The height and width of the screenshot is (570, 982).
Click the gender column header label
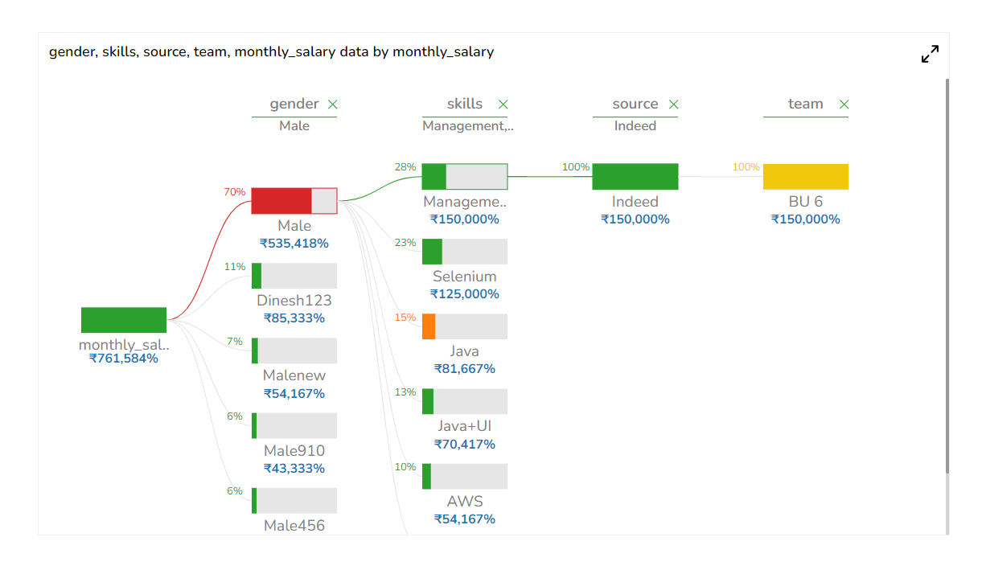294,105
